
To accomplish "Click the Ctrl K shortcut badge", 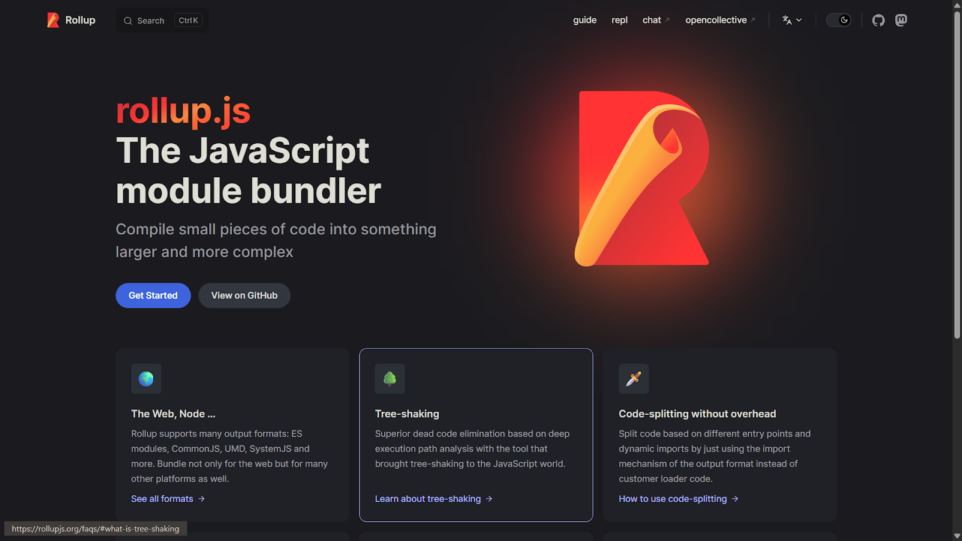I will (188, 20).
